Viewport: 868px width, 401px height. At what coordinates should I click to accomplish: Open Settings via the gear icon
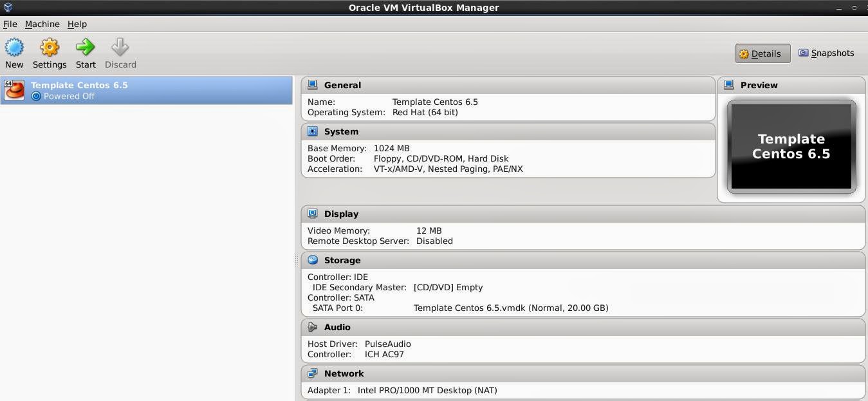50,48
